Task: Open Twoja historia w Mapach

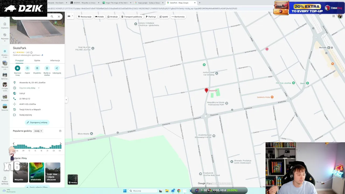Action: pos(30,110)
